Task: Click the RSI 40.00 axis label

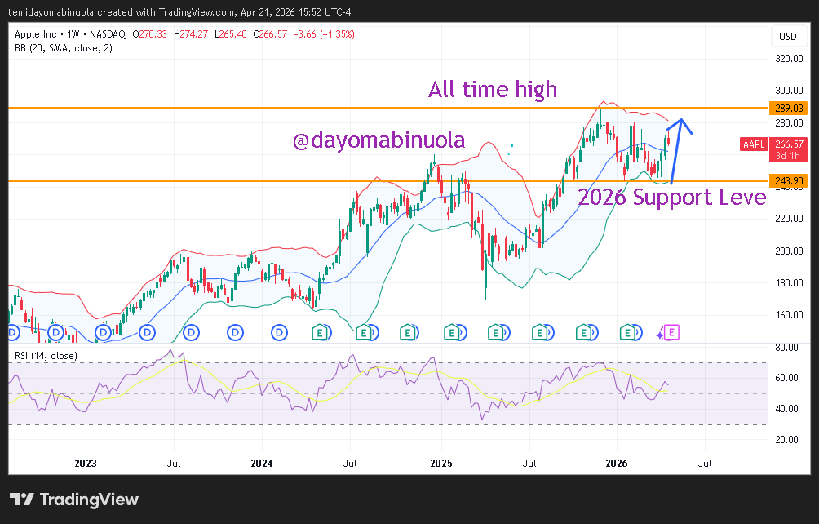Action: [787, 409]
